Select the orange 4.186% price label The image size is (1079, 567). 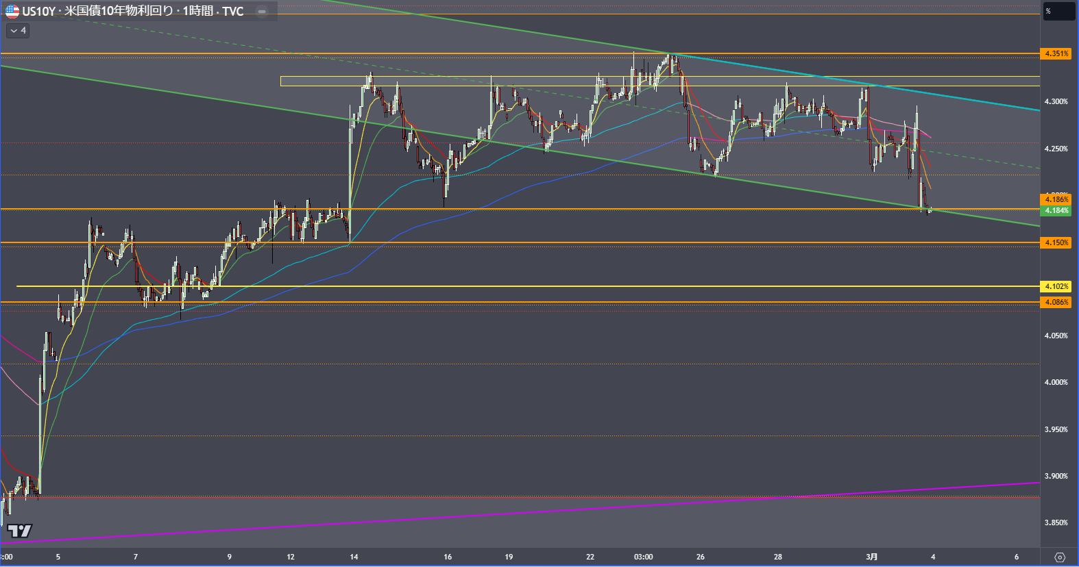tap(1056, 199)
